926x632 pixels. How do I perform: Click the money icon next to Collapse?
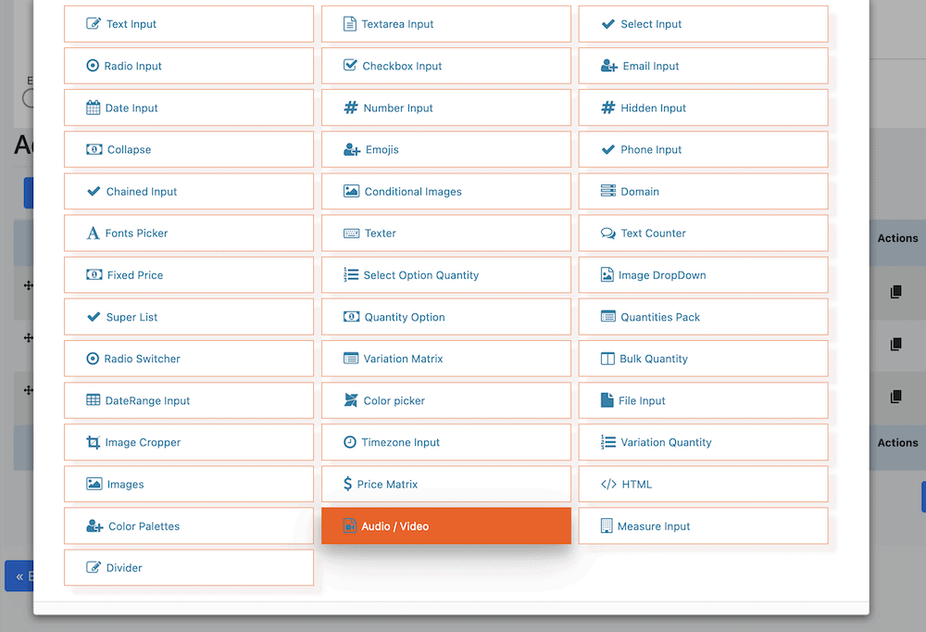pyautogui.click(x=94, y=149)
